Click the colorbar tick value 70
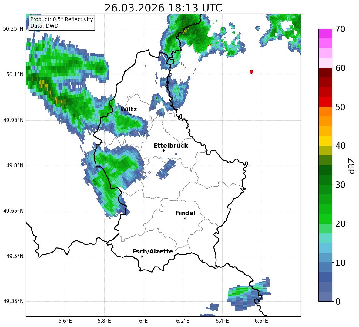This screenshot has width=359, height=327. [x=340, y=29]
